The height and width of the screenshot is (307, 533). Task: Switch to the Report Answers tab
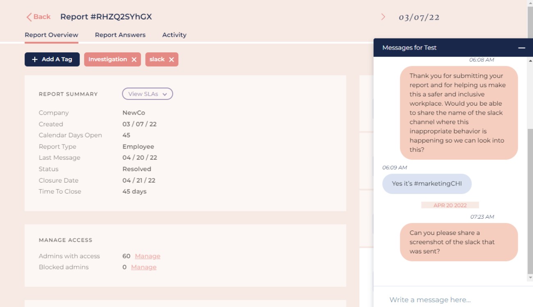pyautogui.click(x=120, y=35)
